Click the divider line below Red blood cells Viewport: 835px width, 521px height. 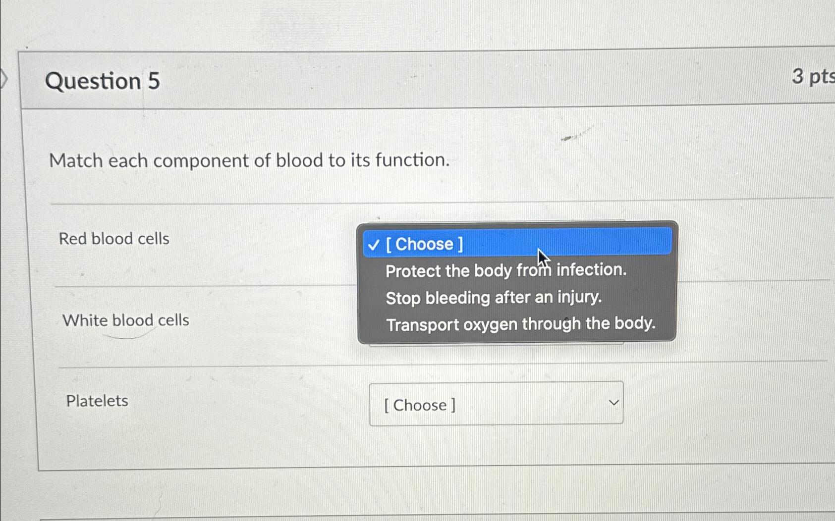pos(198,285)
